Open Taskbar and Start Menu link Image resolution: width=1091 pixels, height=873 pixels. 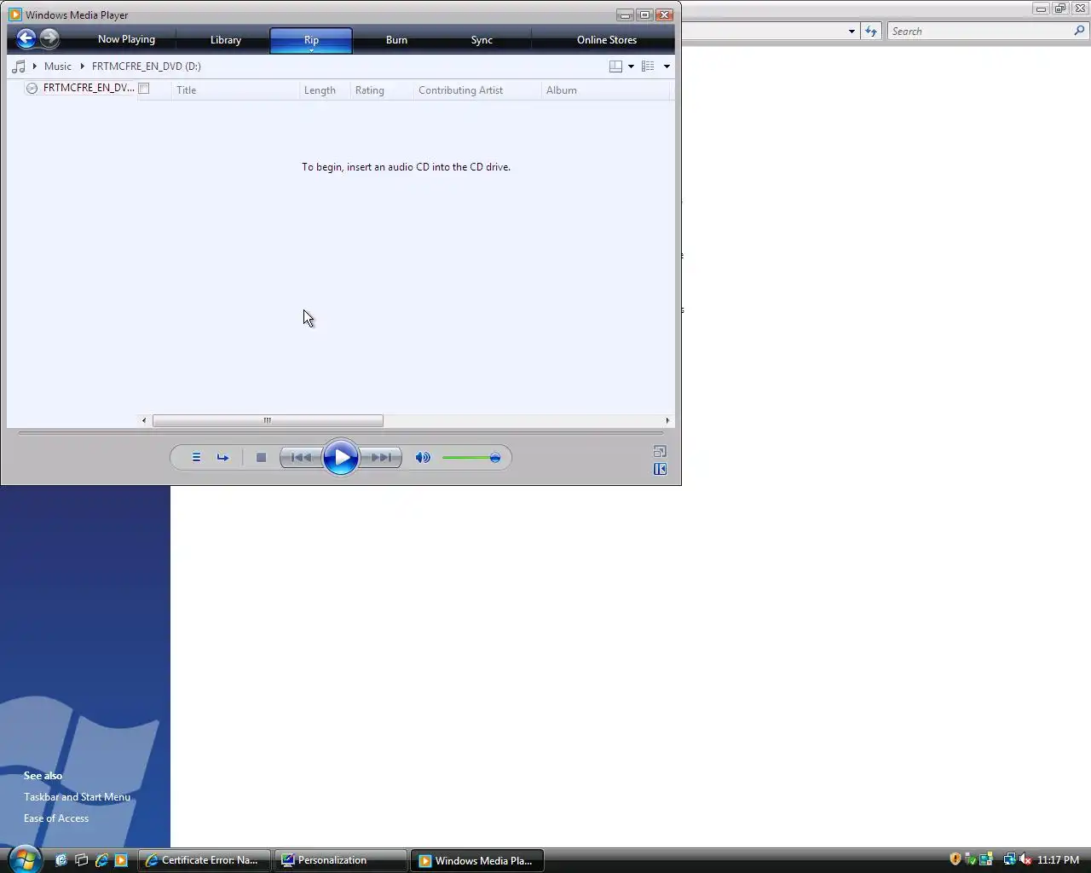pos(77,797)
